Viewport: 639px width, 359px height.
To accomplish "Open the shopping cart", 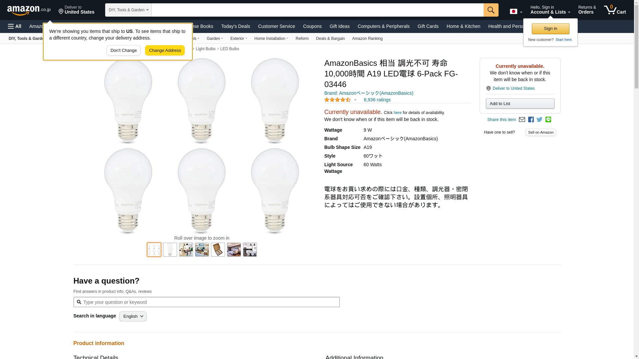I will pos(615,10).
